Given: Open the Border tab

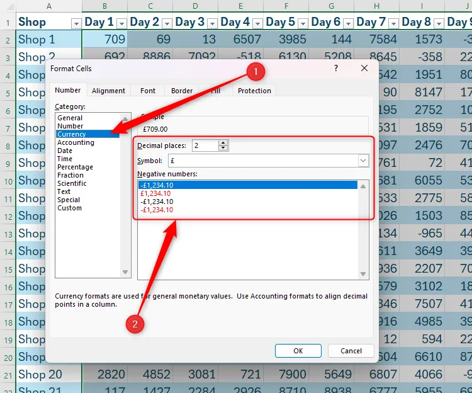Looking at the screenshot, I should tap(182, 91).
